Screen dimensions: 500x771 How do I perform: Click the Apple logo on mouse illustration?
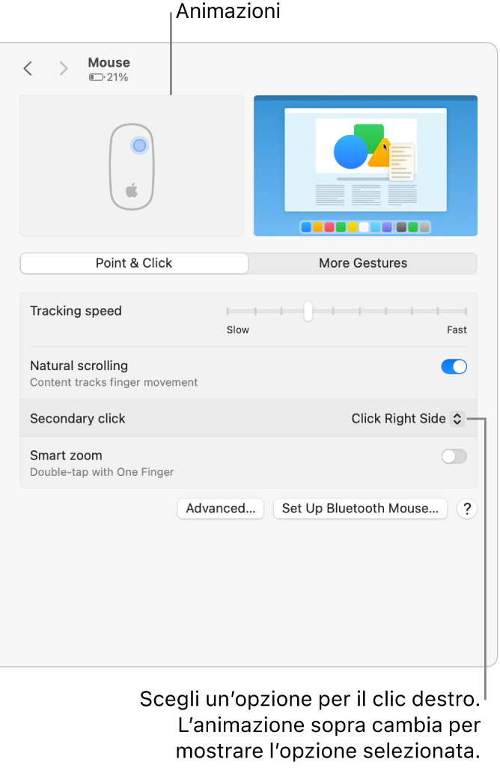tap(132, 190)
